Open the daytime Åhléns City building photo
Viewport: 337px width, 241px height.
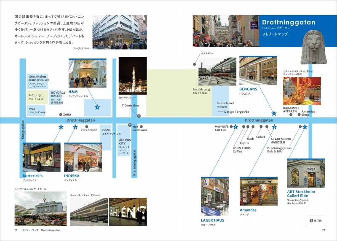tap(89, 212)
